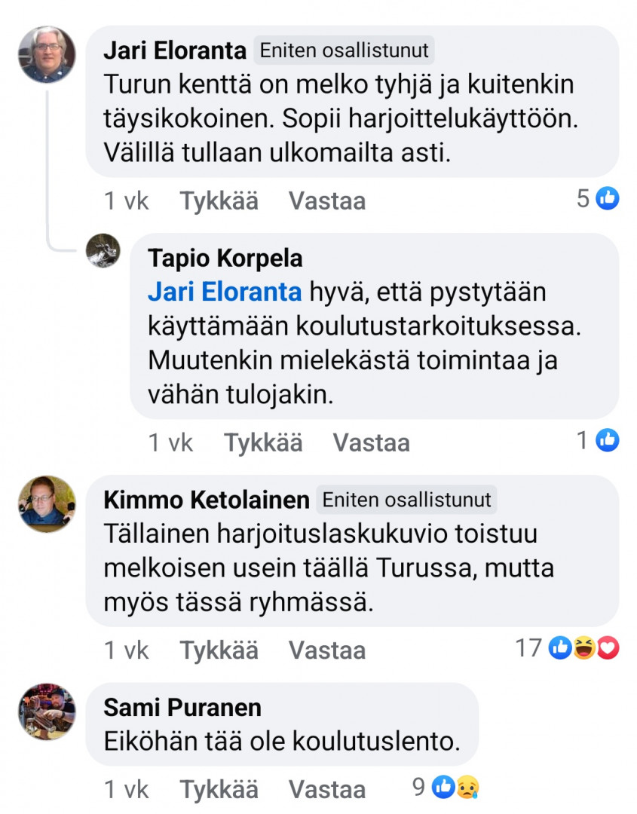Open Kimmo Ketolainen's name link

(x=206, y=500)
